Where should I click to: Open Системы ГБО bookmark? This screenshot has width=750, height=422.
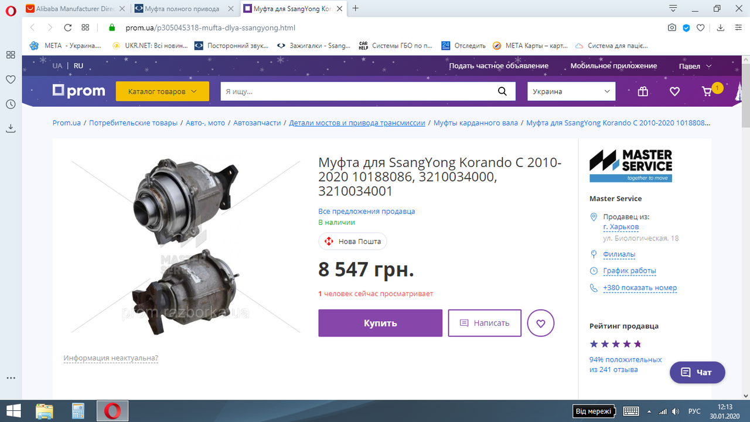[x=396, y=46]
